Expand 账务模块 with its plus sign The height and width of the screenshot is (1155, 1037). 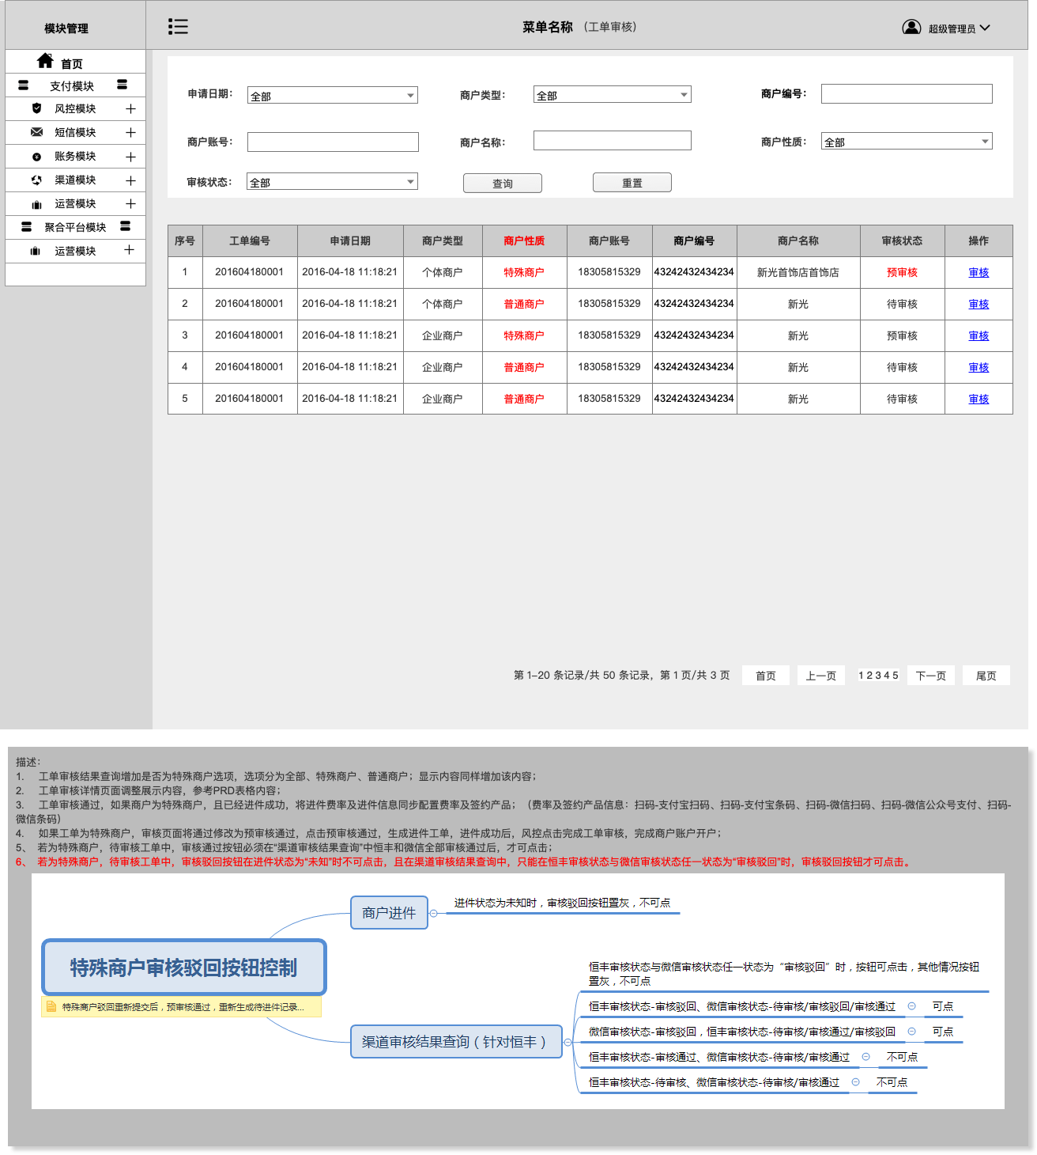point(130,157)
